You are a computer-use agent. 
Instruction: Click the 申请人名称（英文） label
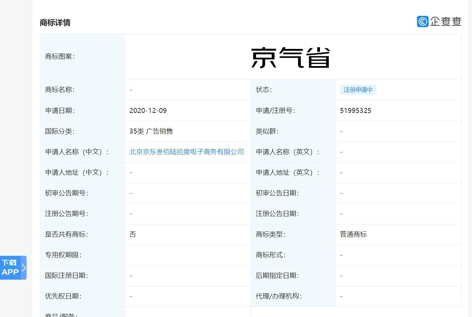pos(288,152)
